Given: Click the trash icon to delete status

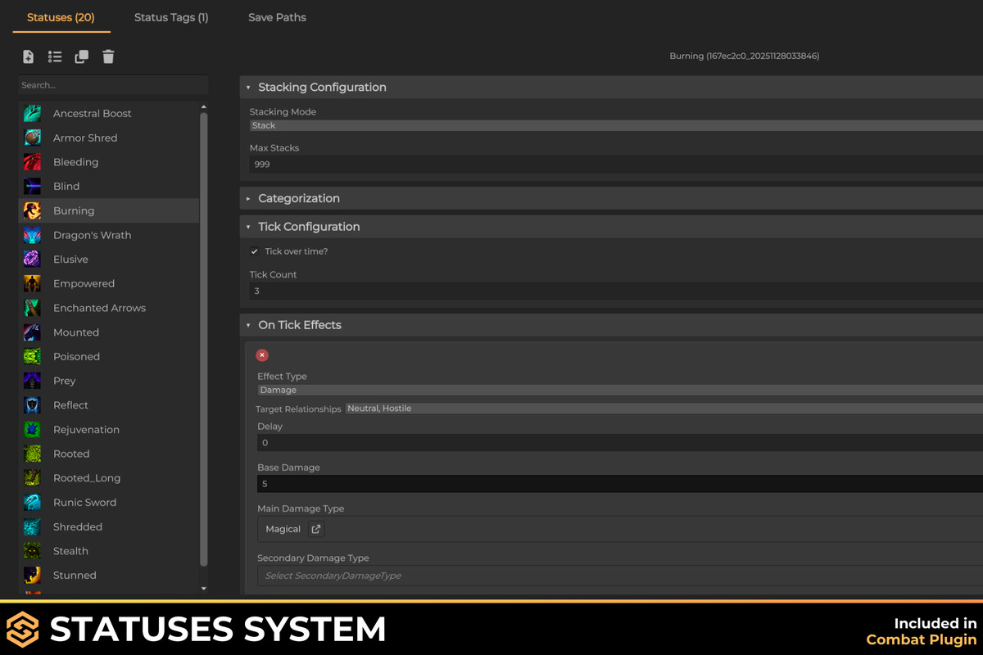Looking at the screenshot, I should point(107,56).
